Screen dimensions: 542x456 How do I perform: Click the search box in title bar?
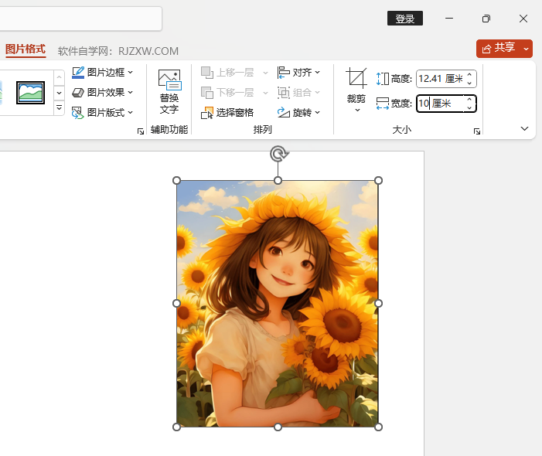[x=80, y=19]
